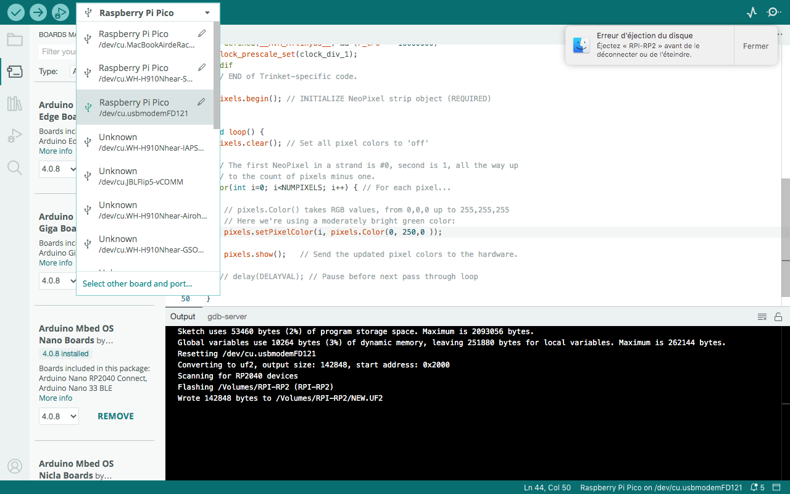Edit the Raspberry Pi Pico WH-H910Nhear-S port entry
Image resolution: width=790 pixels, height=494 pixels.
click(x=202, y=67)
